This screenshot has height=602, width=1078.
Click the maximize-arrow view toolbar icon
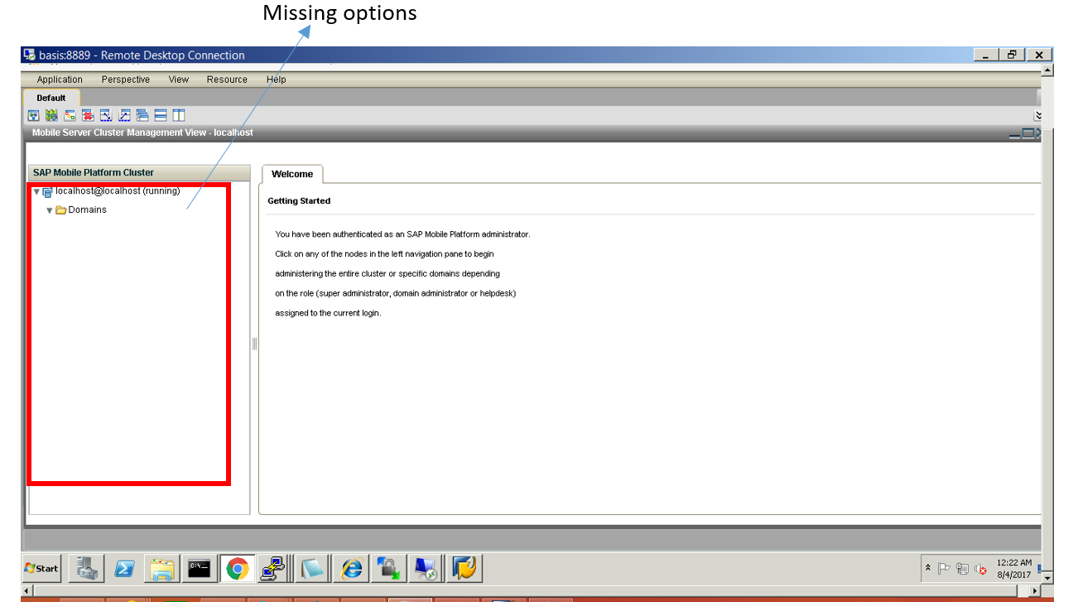click(x=125, y=116)
